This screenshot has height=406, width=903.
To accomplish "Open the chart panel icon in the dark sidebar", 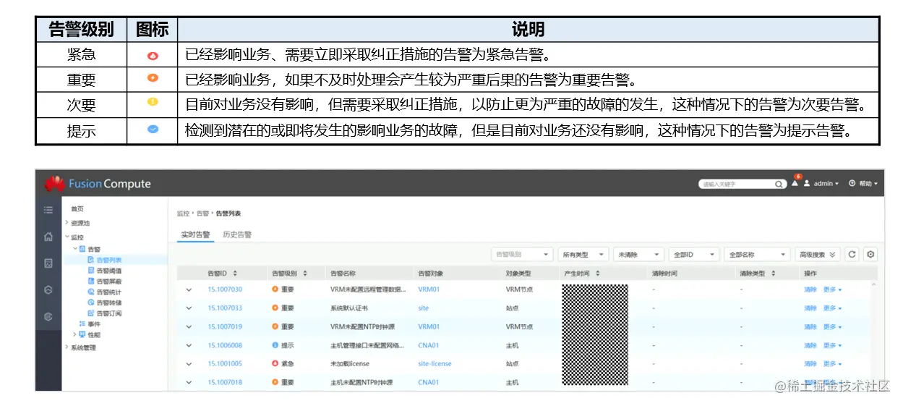I will [x=48, y=263].
